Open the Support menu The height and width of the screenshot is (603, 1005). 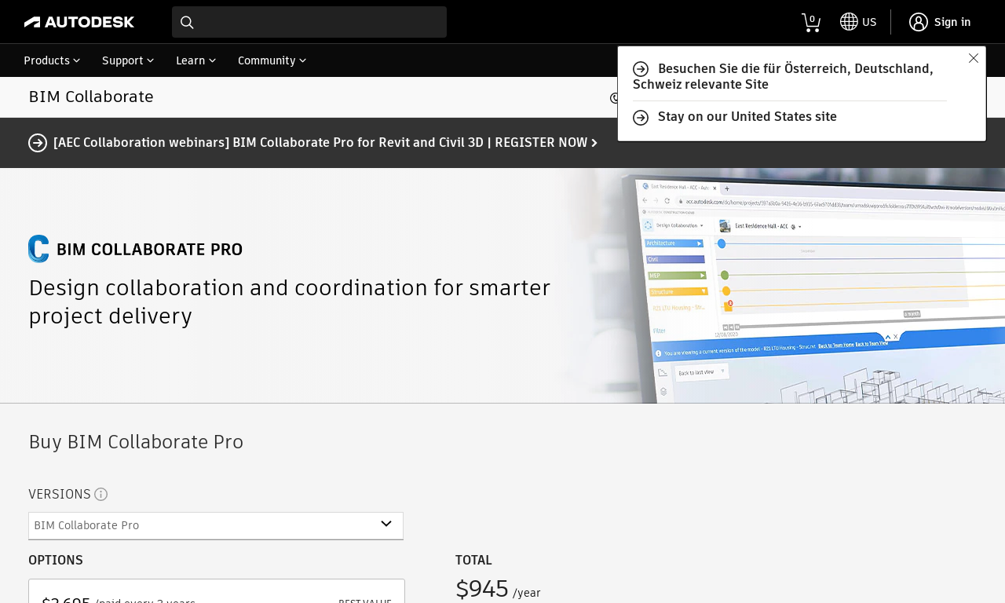point(128,60)
